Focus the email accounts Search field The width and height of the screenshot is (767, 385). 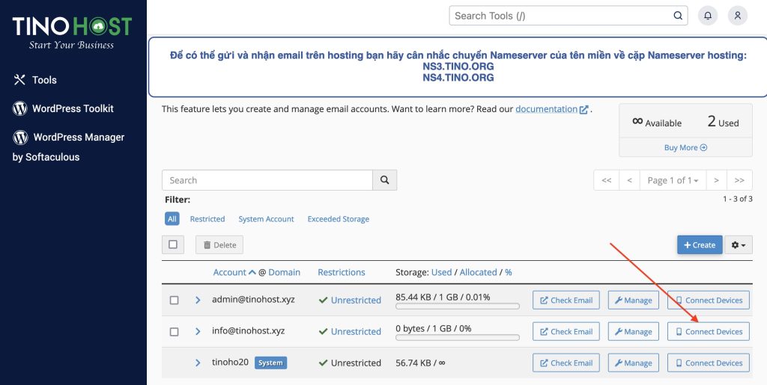(267, 180)
